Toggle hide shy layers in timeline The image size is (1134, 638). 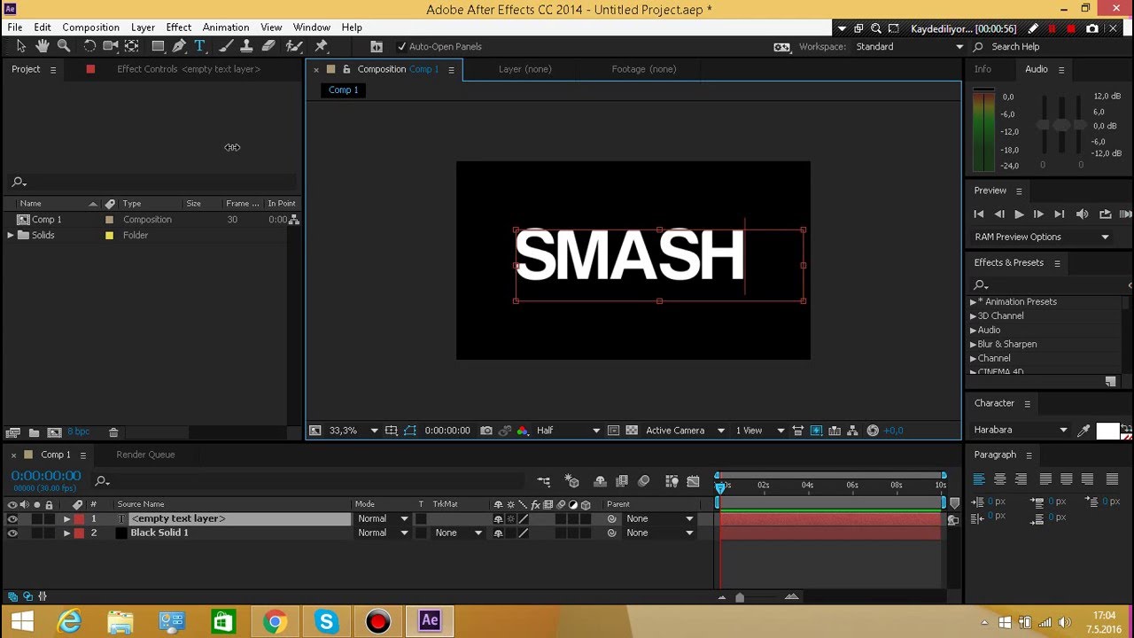coord(600,481)
